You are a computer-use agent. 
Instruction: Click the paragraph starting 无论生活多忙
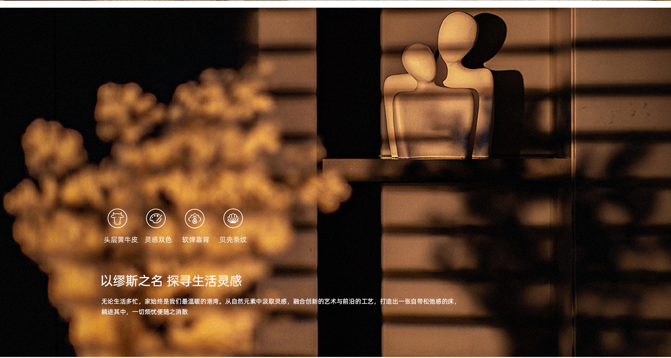click(x=280, y=306)
